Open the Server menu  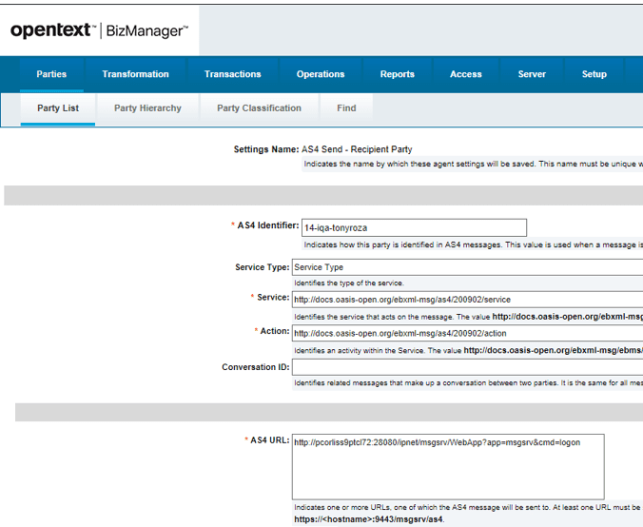[532, 74]
